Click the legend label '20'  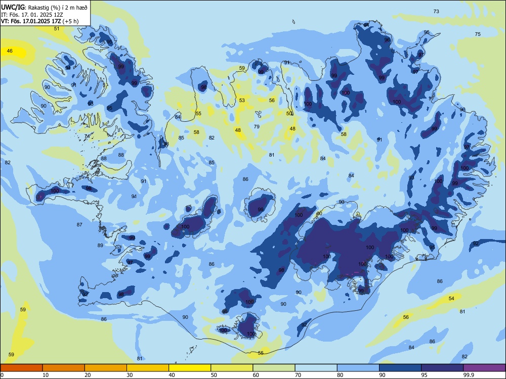coord(88,375)
